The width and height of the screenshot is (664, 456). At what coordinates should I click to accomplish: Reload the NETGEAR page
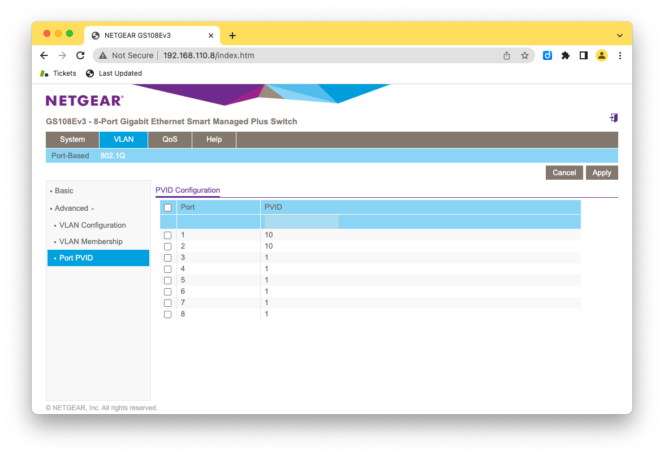(x=80, y=55)
